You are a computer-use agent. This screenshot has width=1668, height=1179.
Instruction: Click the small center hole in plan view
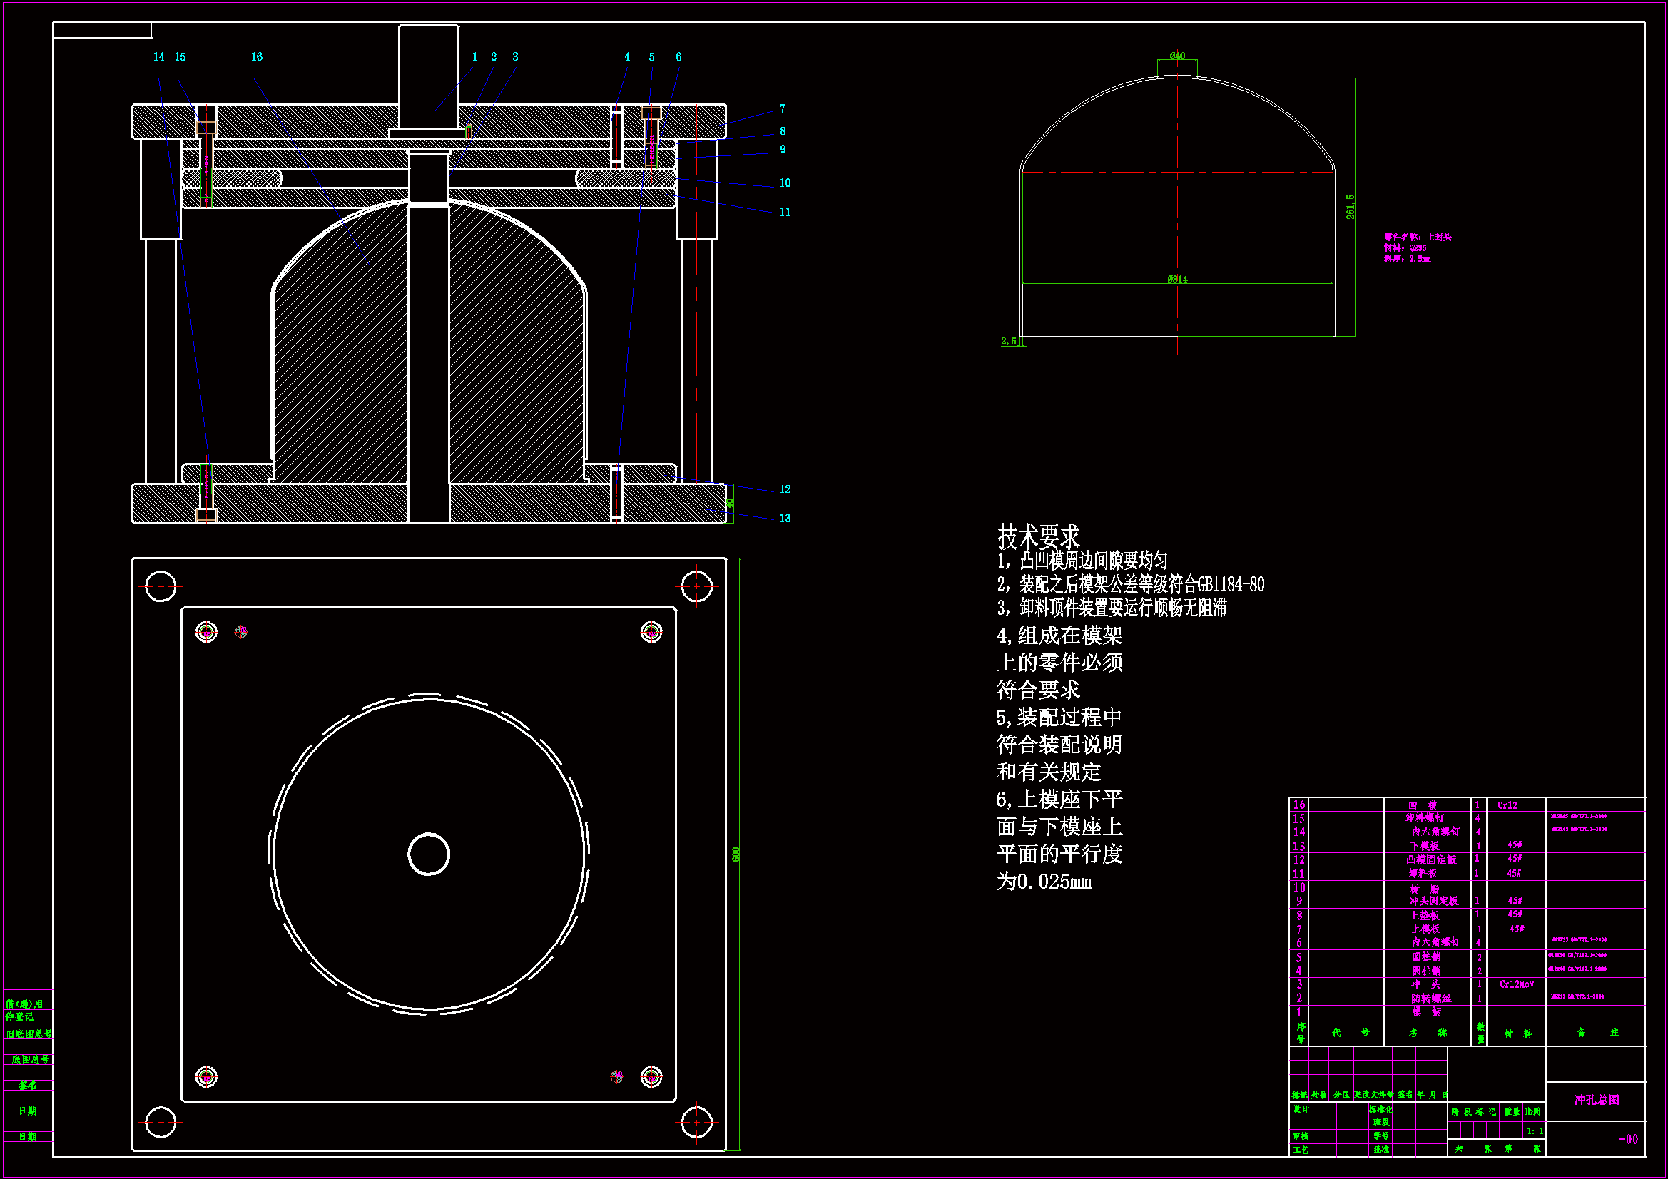coord(429,854)
